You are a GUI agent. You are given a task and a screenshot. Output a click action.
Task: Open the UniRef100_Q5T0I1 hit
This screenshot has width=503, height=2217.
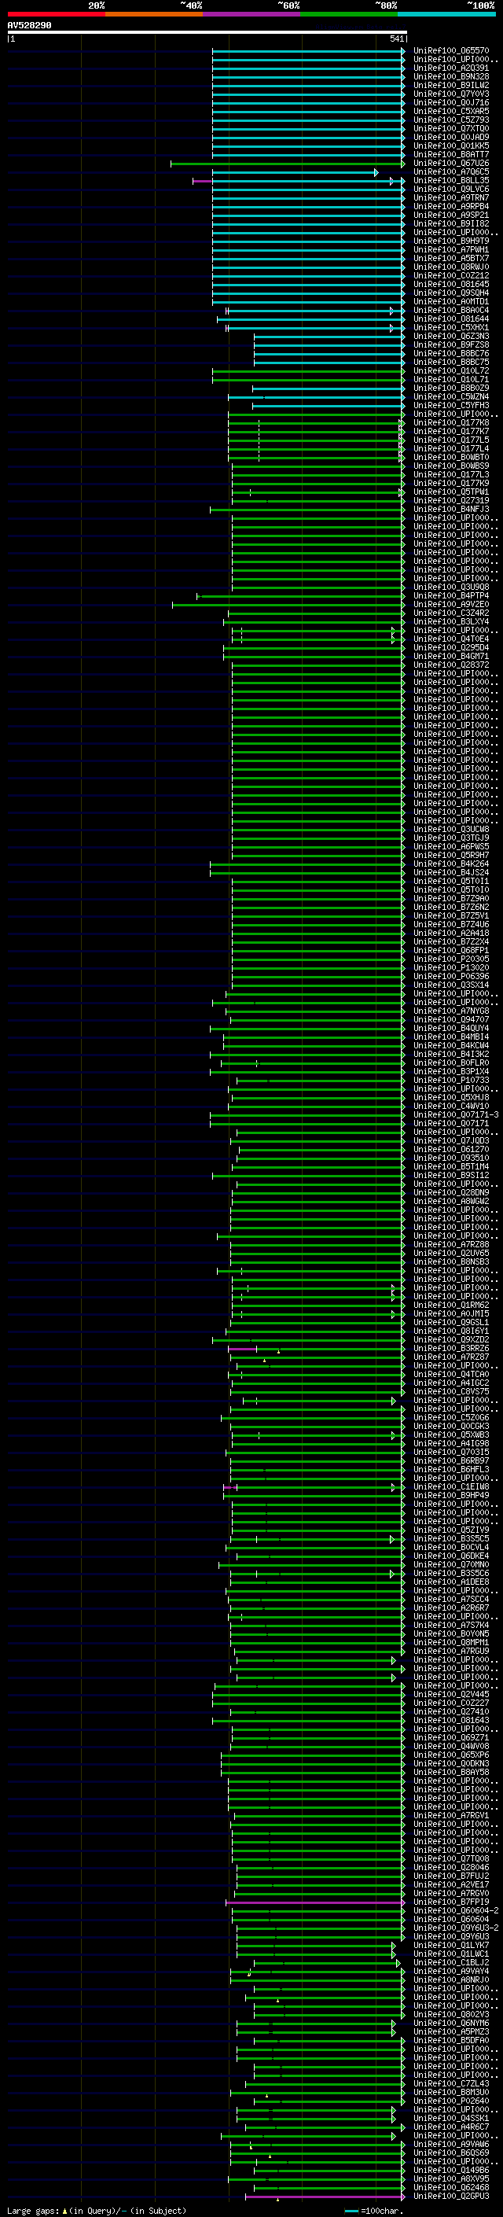[451, 882]
